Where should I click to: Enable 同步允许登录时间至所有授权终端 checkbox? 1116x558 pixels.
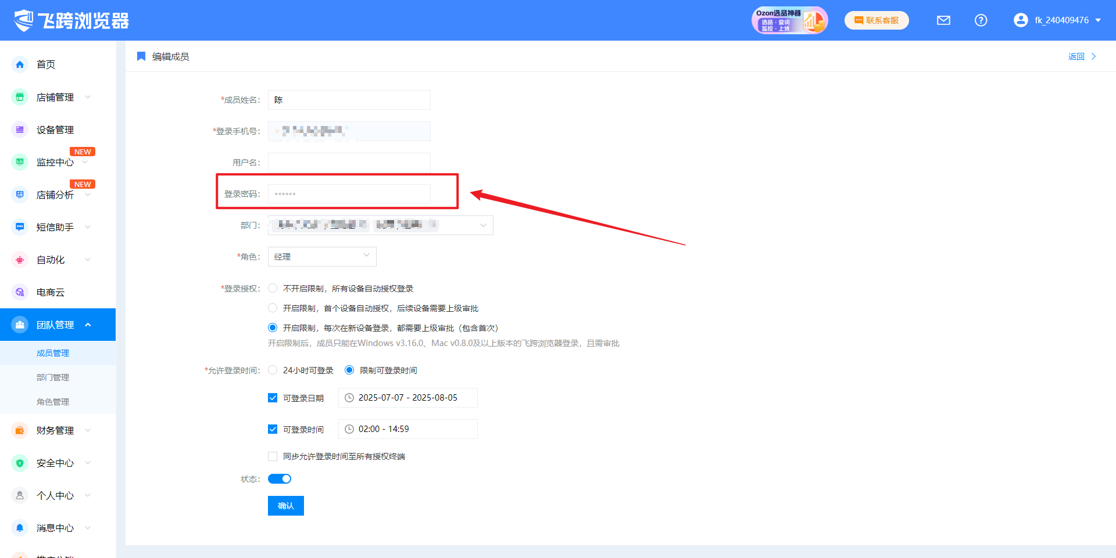pyautogui.click(x=273, y=456)
